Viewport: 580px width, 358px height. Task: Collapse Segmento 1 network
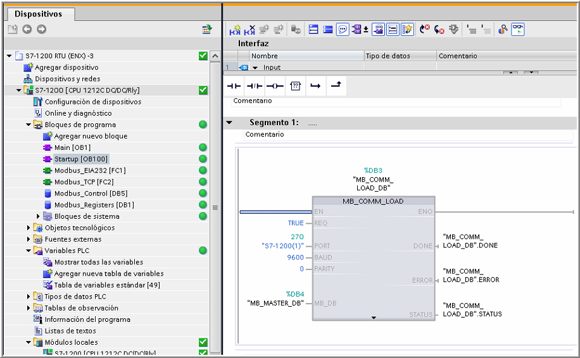[x=229, y=123]
